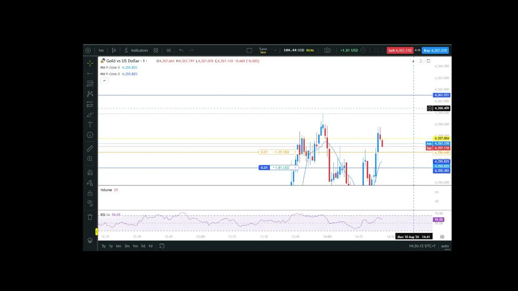518x291 pixels.
Task: Open the 1m interval selector
Action: pos(101,51)
